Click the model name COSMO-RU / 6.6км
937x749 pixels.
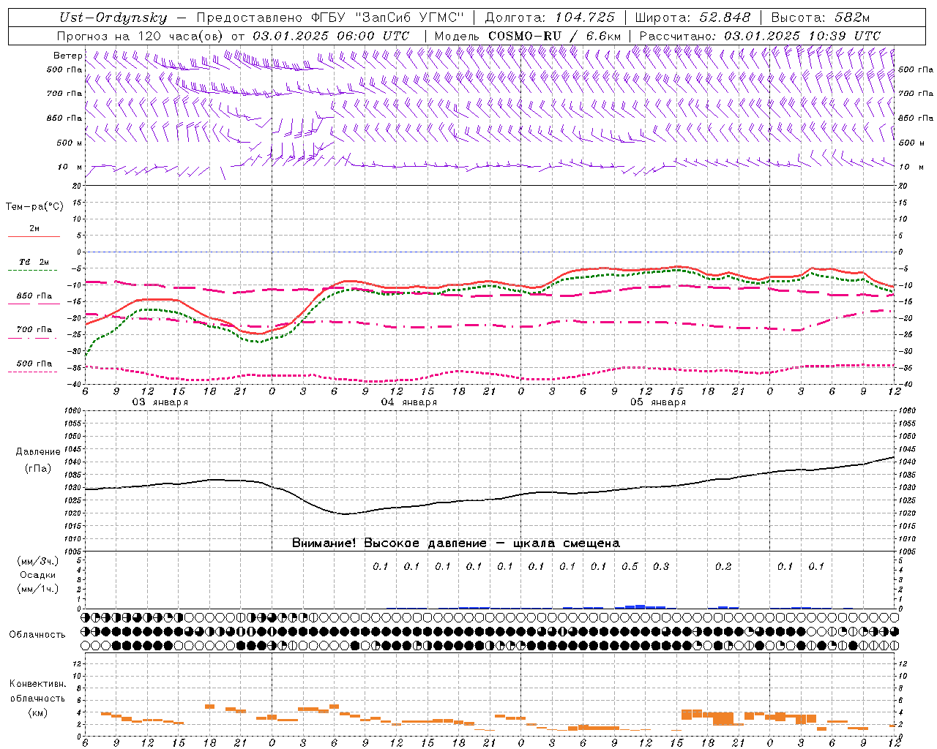click(554, 35)
